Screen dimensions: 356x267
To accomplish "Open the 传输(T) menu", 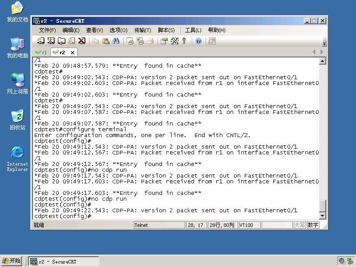I will pos(142,30).
